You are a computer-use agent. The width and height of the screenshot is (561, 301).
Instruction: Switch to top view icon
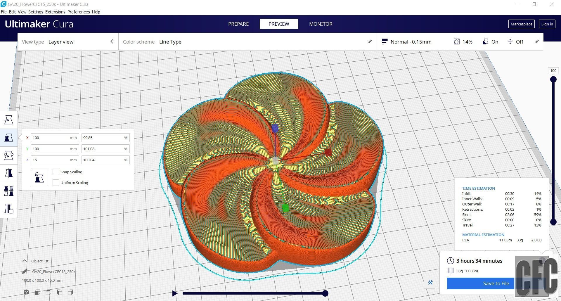49,292
